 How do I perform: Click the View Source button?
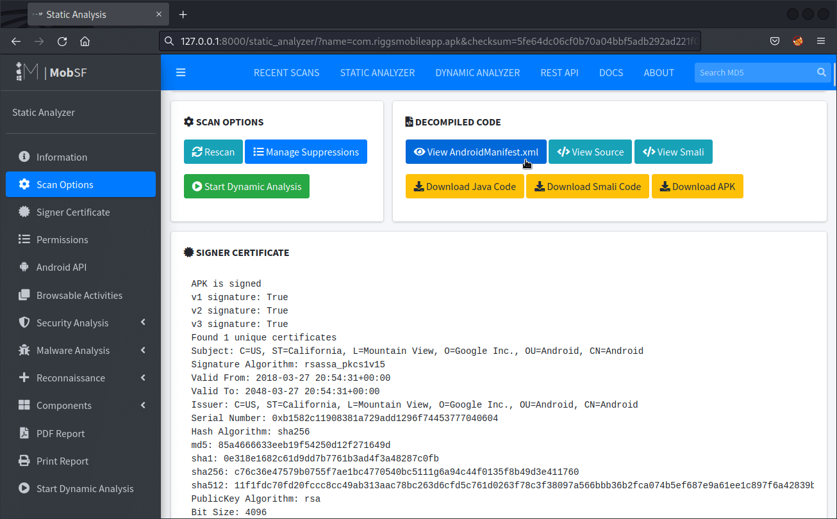coord(590,152)
